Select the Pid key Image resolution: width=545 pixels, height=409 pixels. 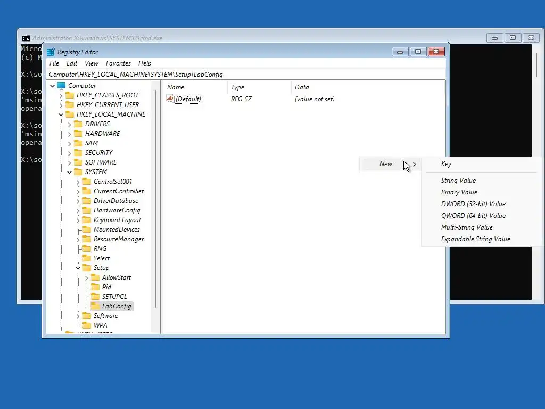[x=106, y=287]
